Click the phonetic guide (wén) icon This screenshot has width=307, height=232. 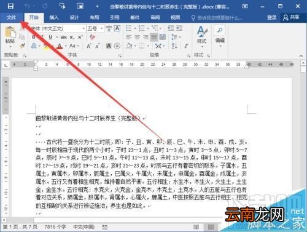point(109,28)
